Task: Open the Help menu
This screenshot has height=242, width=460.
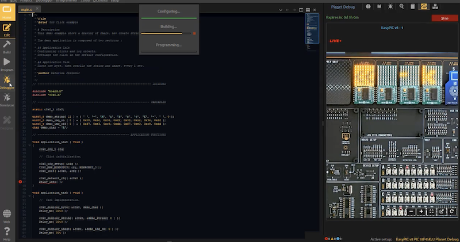Action: (115, 1)
